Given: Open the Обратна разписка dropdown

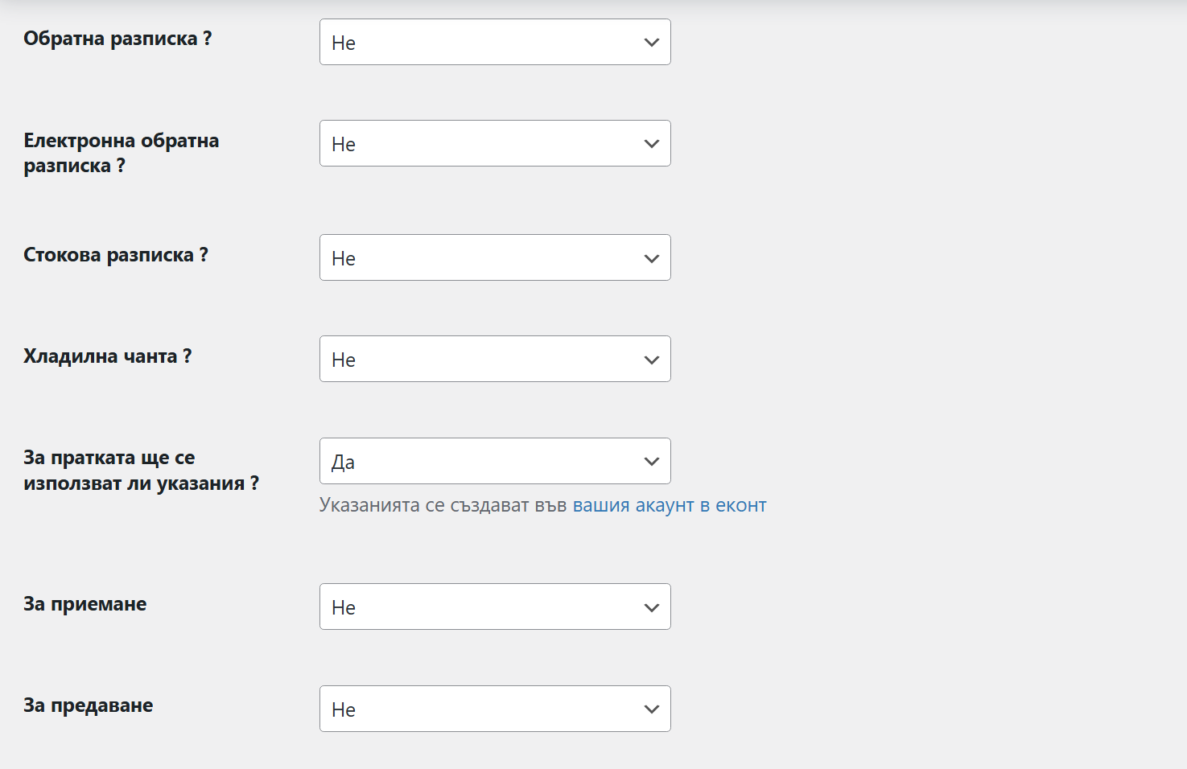Looking at the screenshot, I should tap(495, 42).
